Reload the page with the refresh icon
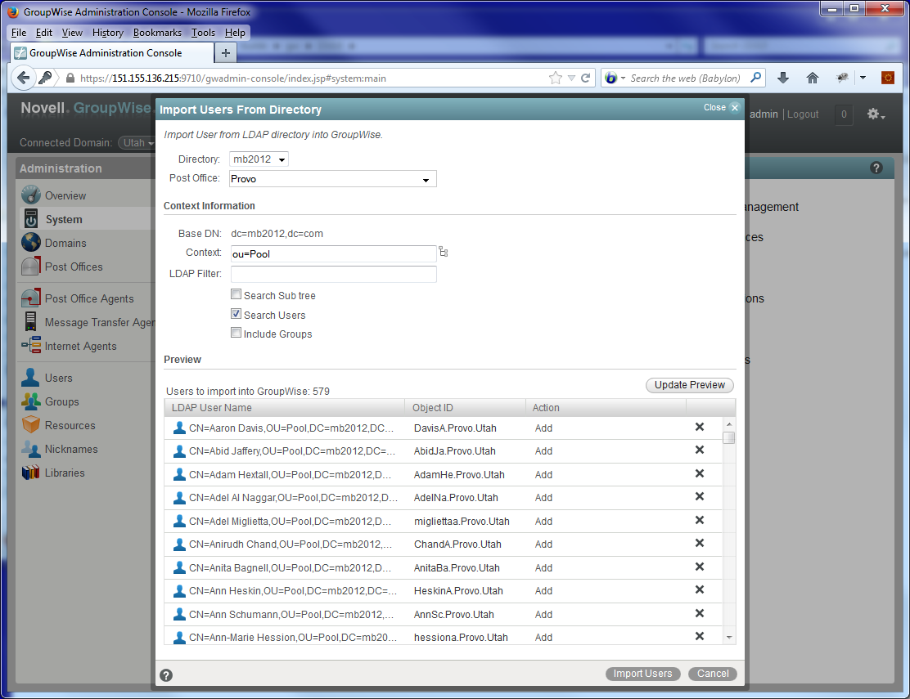This screenshot has width=910, height=699. click(x=586, y=78)
